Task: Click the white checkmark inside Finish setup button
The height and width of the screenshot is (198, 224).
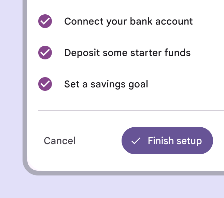Action: click(x=136, y=141)
